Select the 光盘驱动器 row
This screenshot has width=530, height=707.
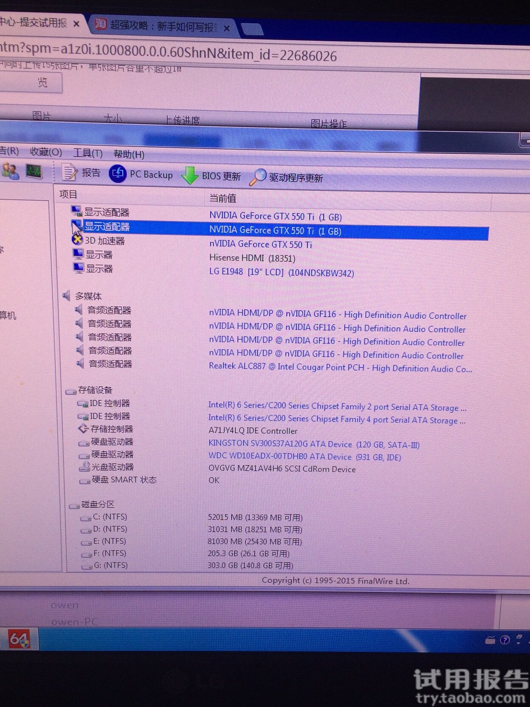click(x=106, y=467)
